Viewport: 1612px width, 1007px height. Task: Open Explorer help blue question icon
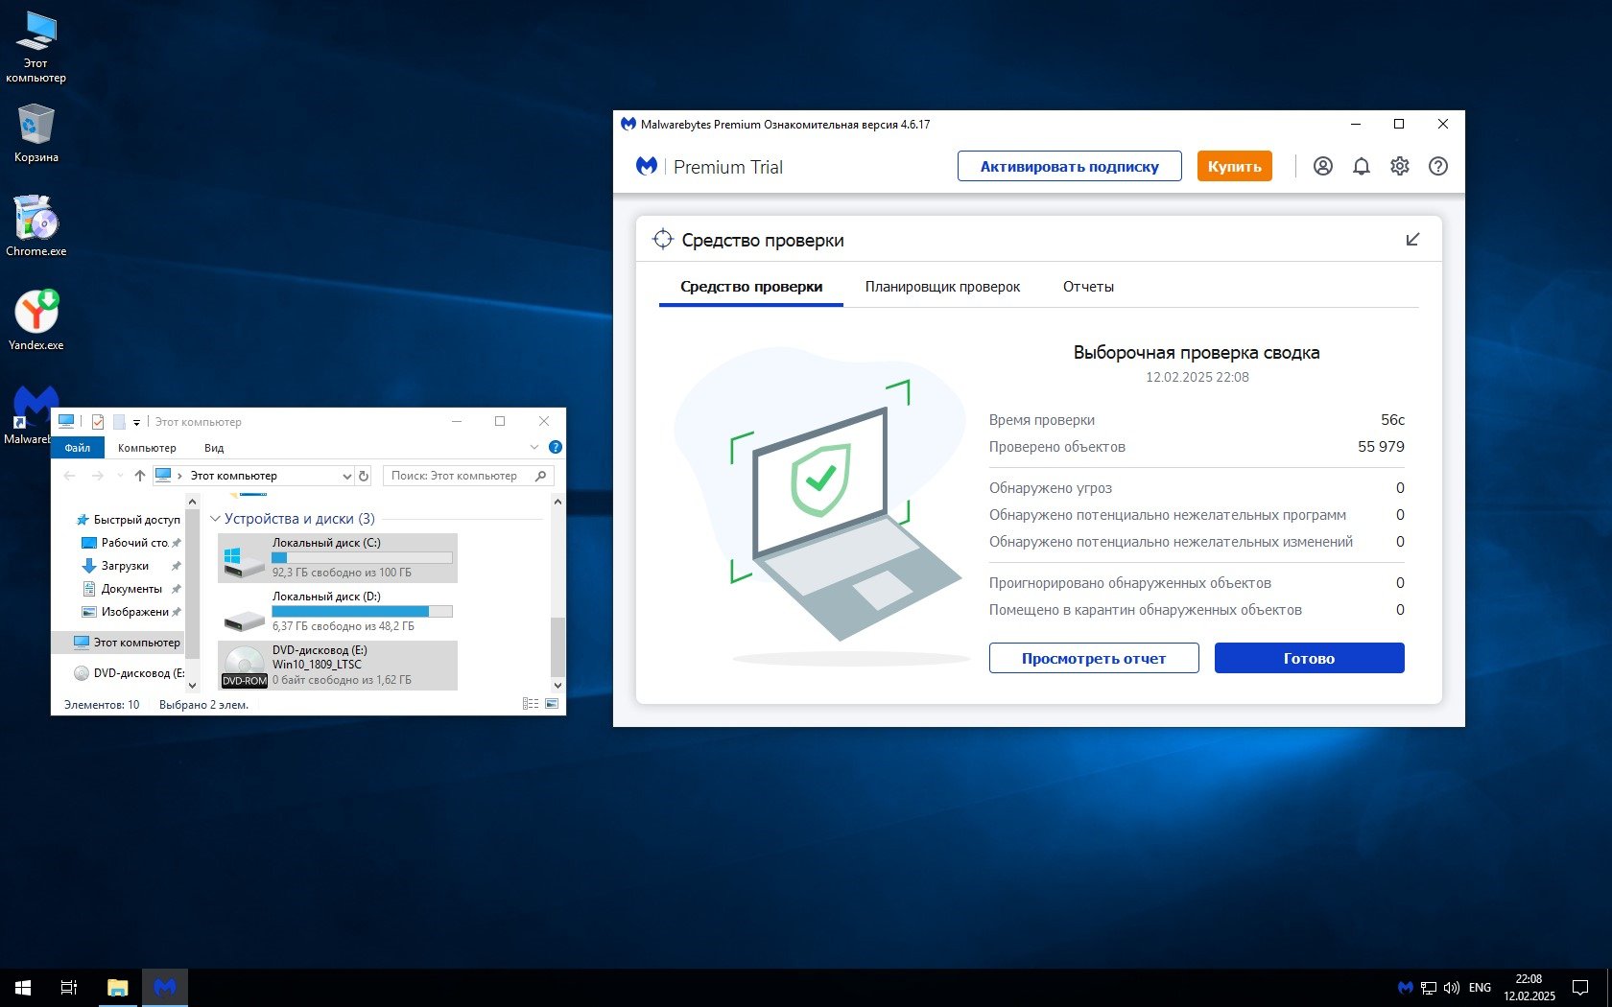click(555, 447)
